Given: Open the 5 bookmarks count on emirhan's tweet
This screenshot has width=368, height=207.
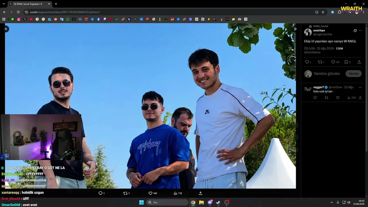Looking at the screenshot, I should pyautogui.click(x=348, y=62).
